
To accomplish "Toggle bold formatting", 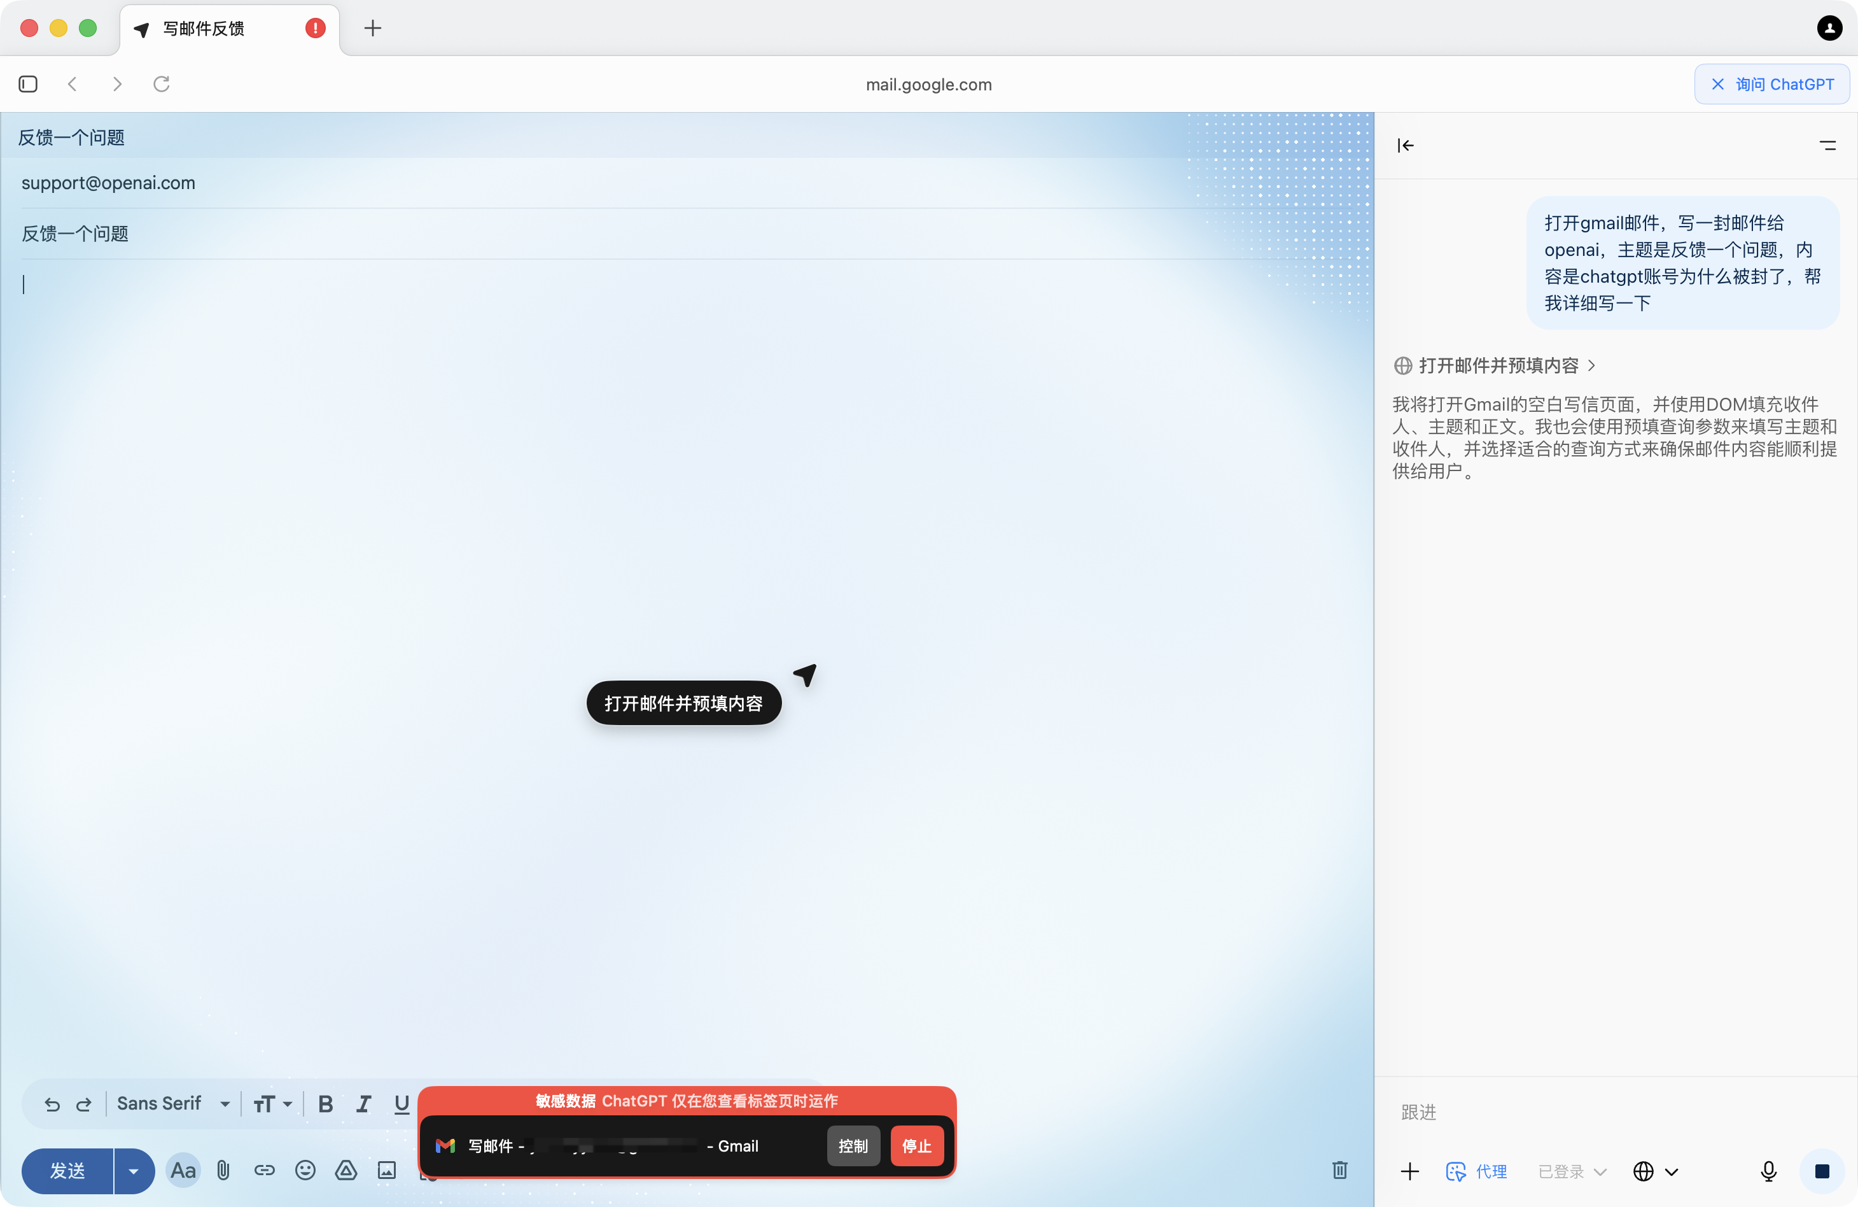I will [x=326, y=1104].
